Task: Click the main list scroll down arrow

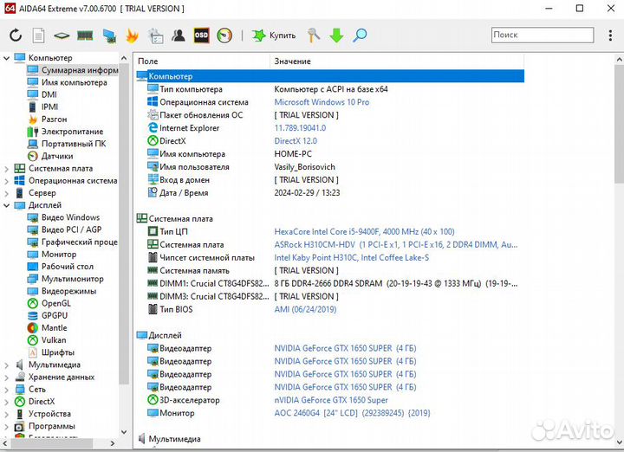Action: [619, 442]
